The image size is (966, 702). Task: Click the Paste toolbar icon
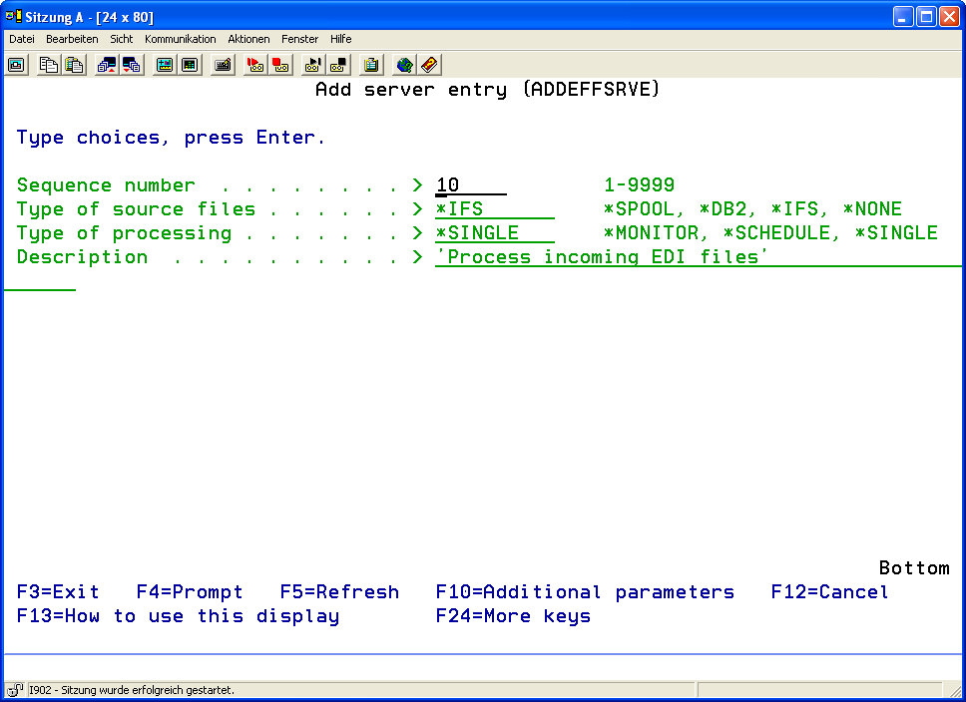tap(74, 65)
